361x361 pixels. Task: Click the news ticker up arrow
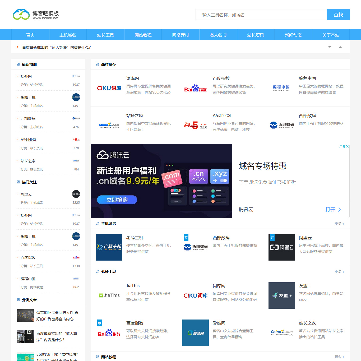click(x=340, y=47)
